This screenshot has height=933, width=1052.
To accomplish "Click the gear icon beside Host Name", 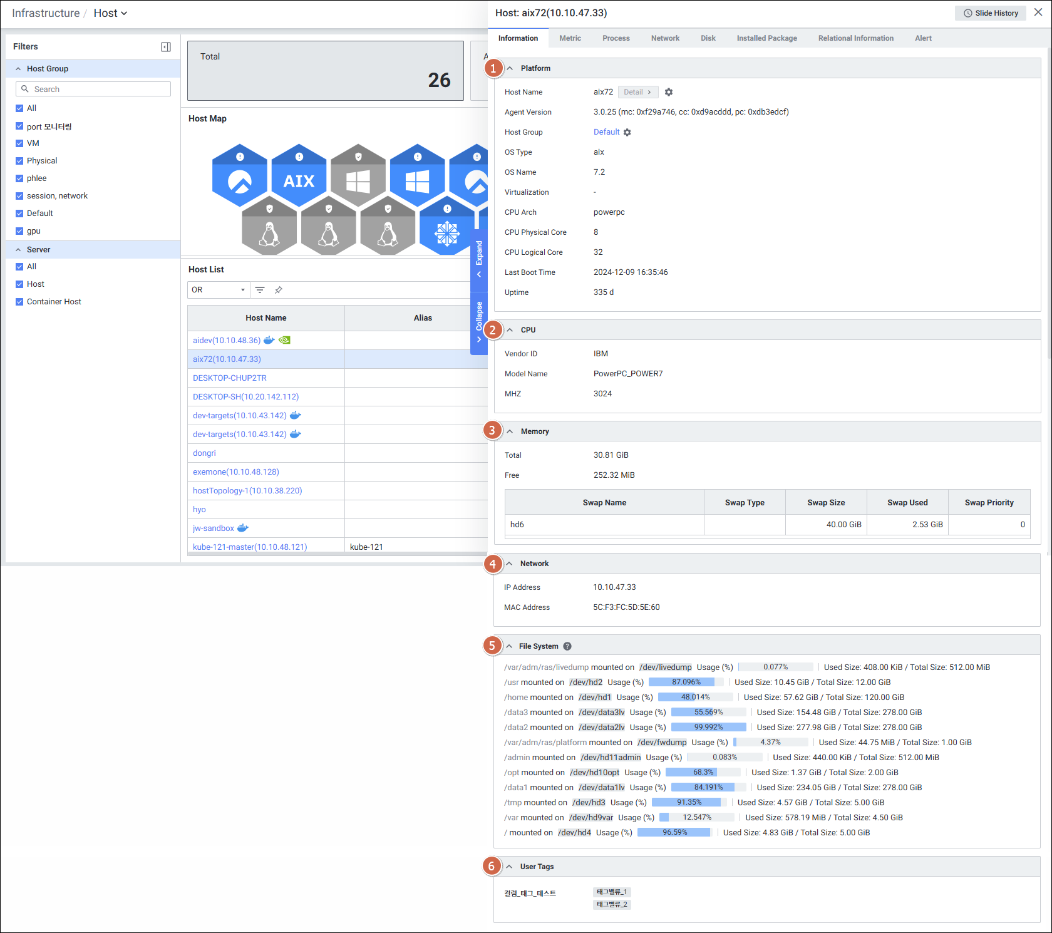I will click(x=669, y=92).
